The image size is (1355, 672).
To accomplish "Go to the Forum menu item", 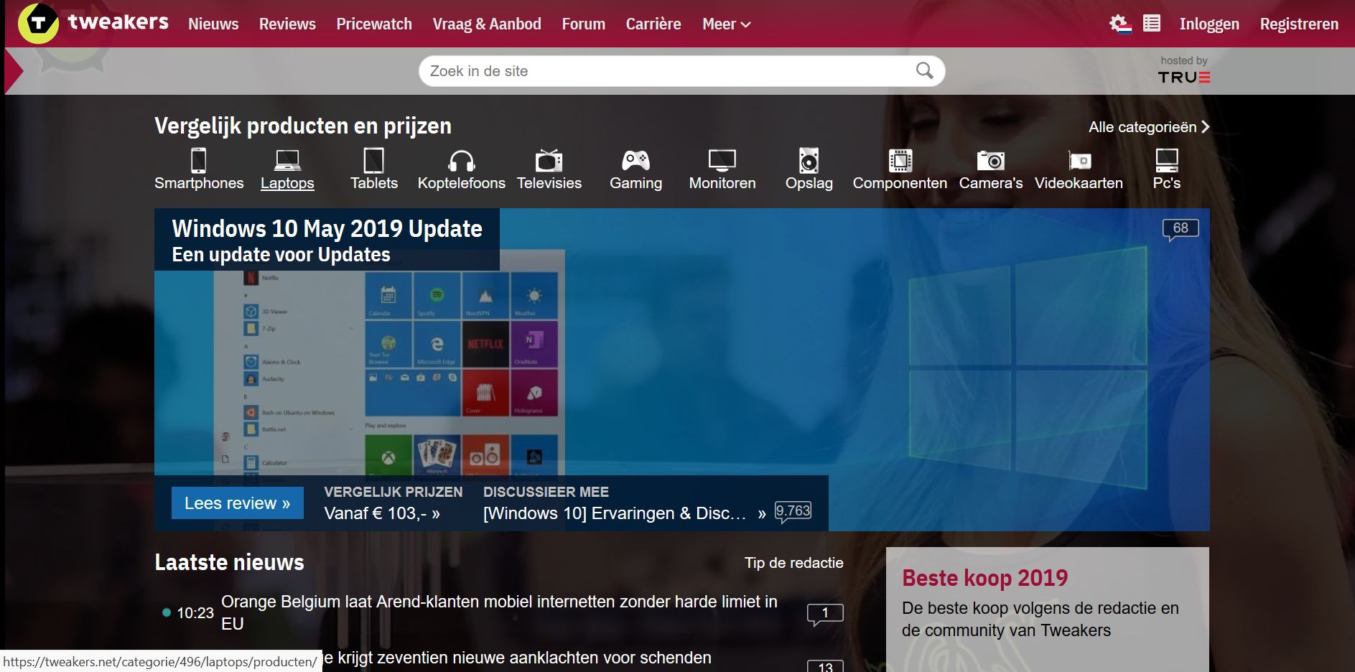I will coord(583,24).
